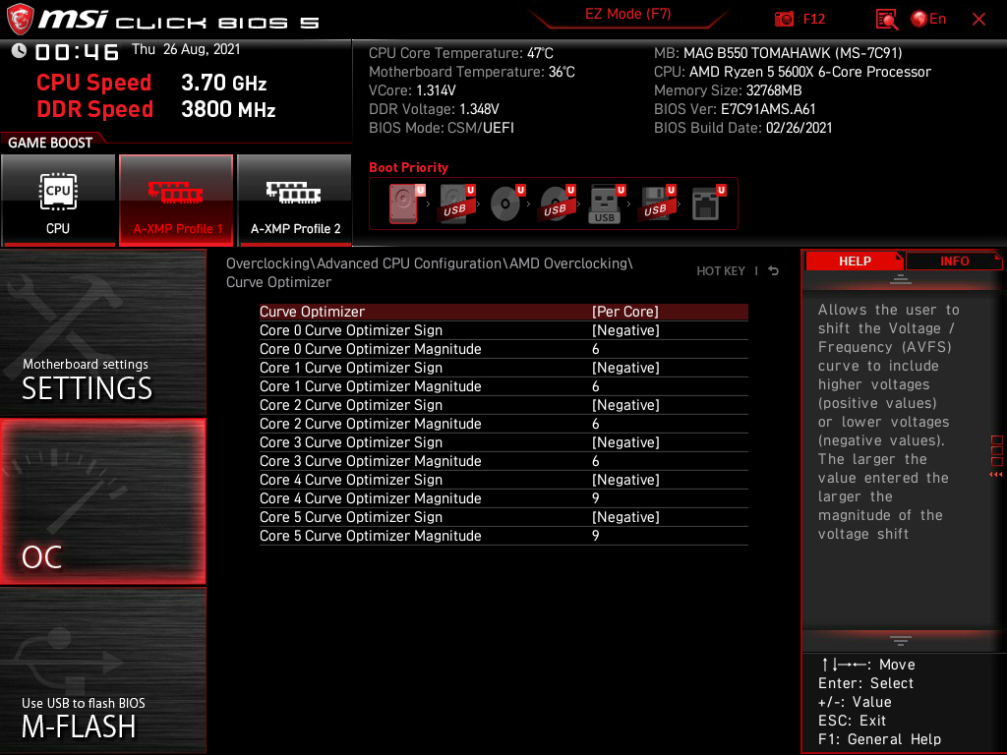Change language via En globe icon
Image resolution: width=1007 pixels, height=755 pixels.
(928, 20)
